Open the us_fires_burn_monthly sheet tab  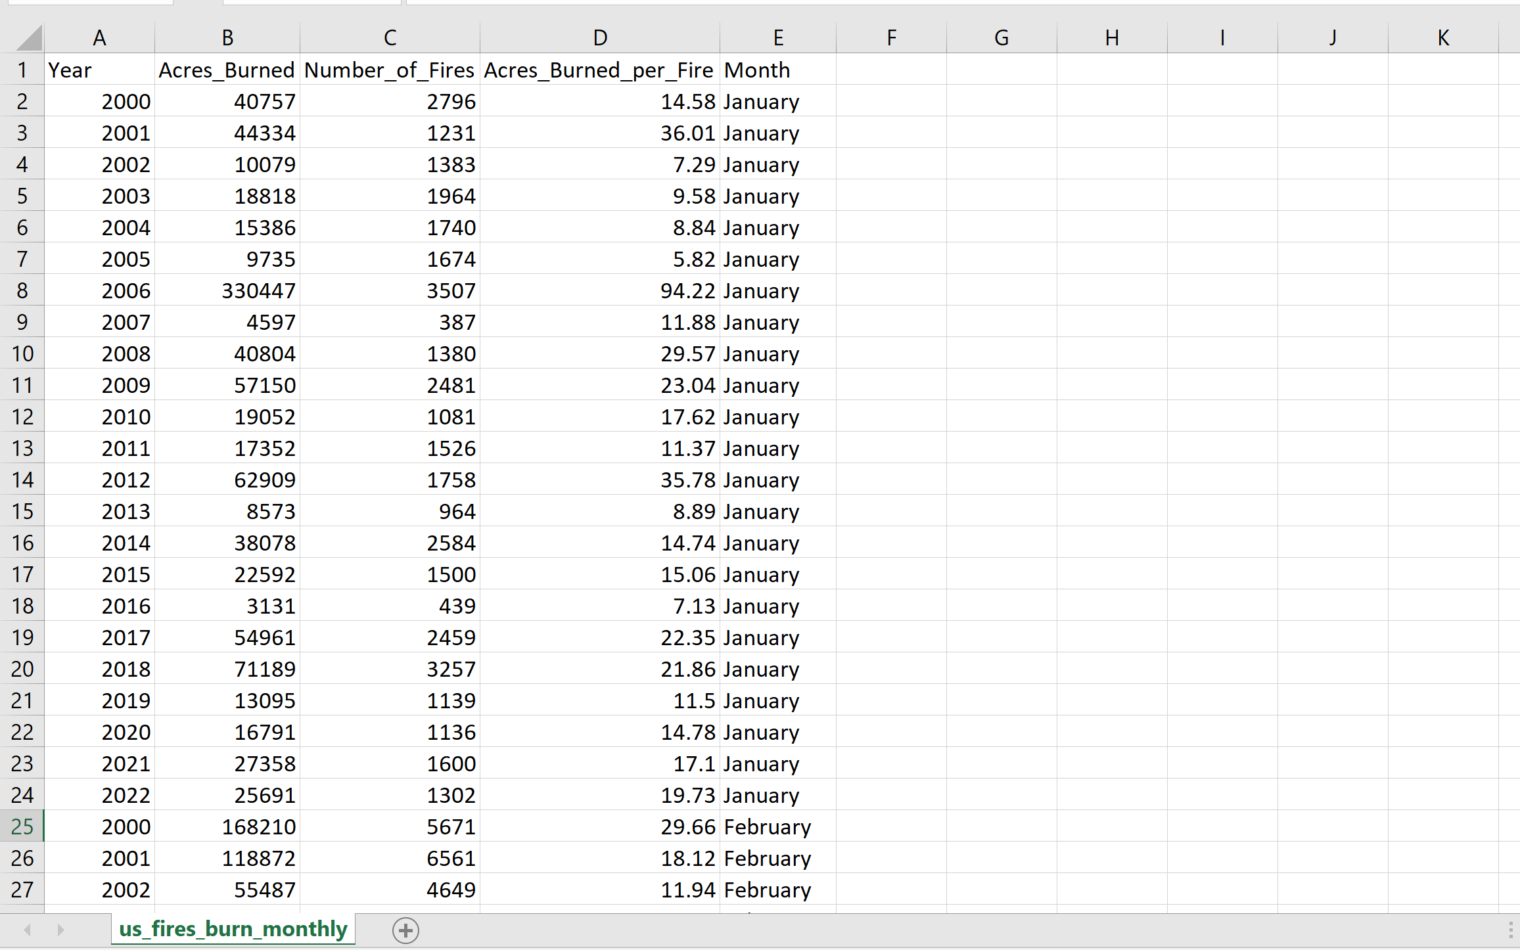pos(233,929)
